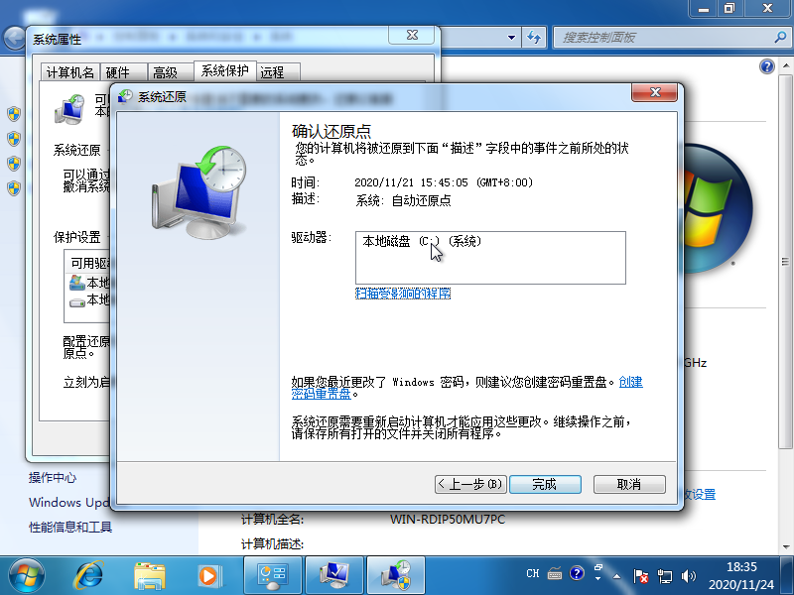Expand the hidden icons chevron in tray
794x595 pixels.
(x=616, y=575)
